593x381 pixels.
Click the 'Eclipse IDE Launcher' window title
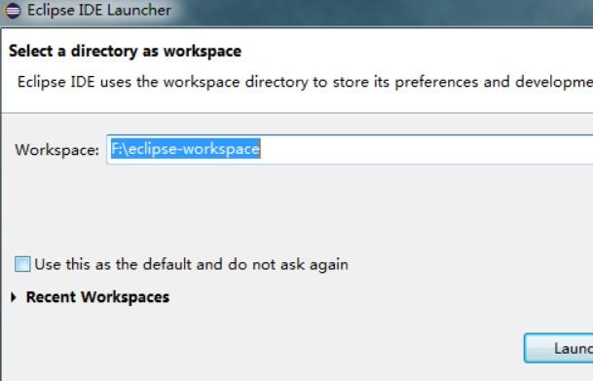[99, 10]
